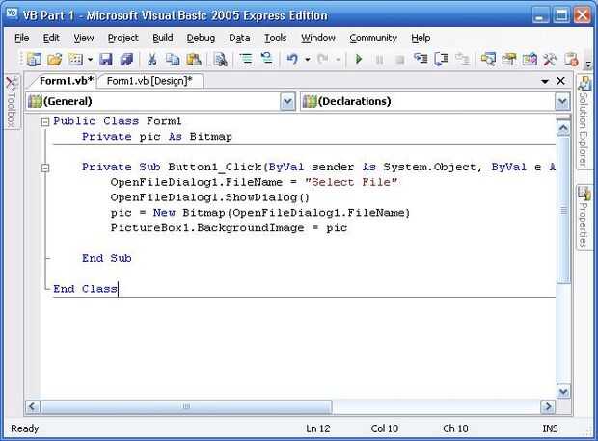Click the Break All pause icon
Screen dimensions: 598x441
379,60
